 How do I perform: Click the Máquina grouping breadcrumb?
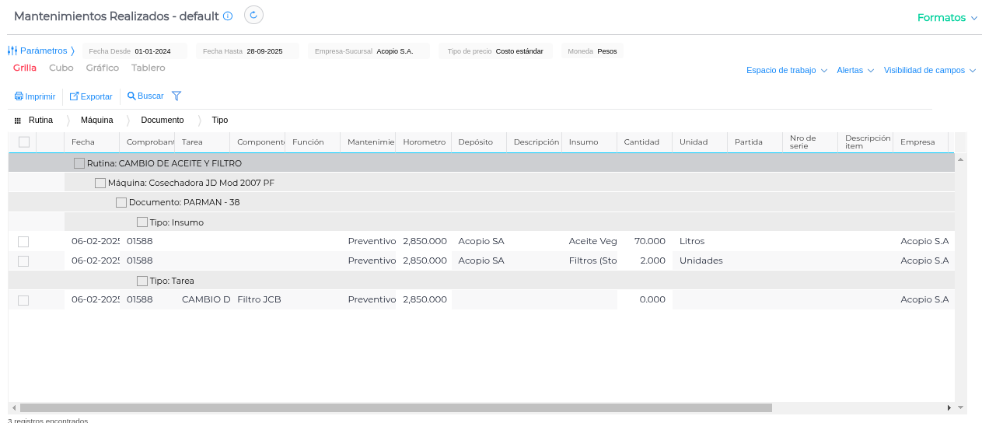click(96, 121)
